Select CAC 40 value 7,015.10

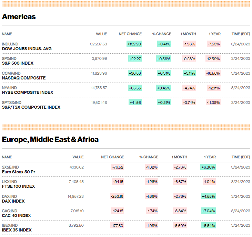click(x=77, y=211)
